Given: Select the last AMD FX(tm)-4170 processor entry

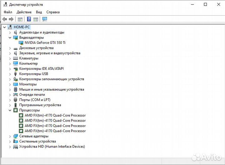Looking at the screenshot, I should pyautogui.click(x=55, y=131).
